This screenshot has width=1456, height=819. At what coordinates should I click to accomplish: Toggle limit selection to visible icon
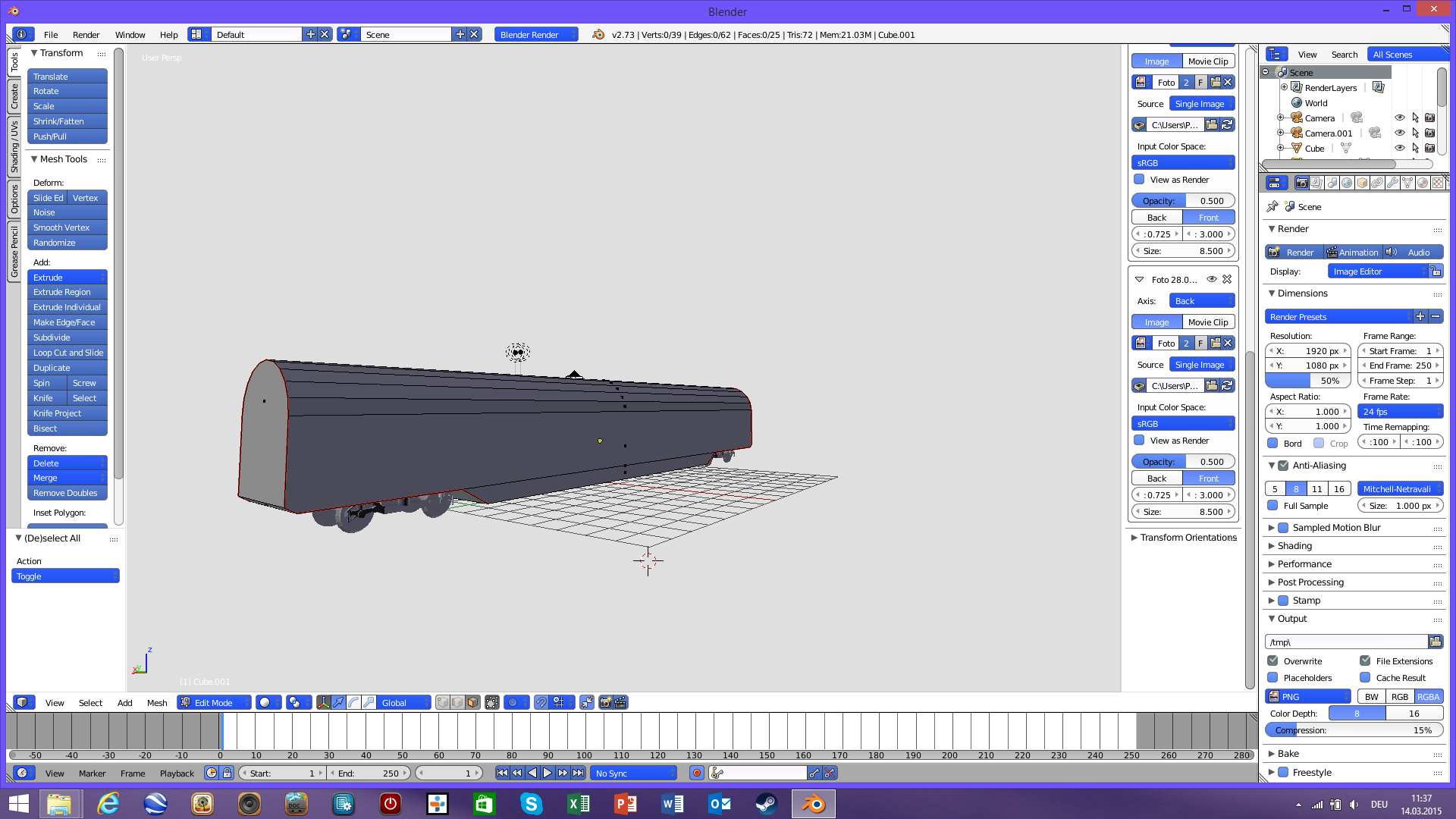coord(492,702)
